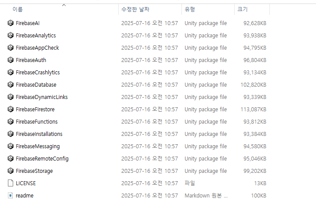Click the FirebaseFunctions Unity package icon

click(11, 121)
